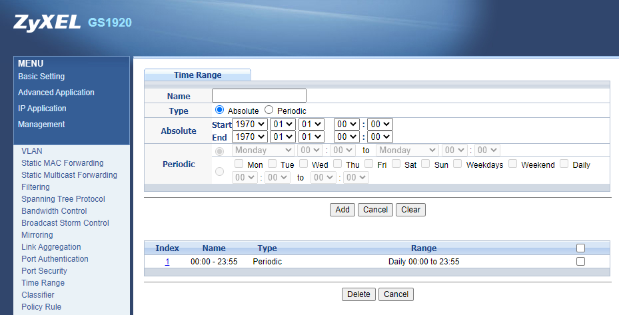Open the Start year dropdown

click(x=250, y=124)
